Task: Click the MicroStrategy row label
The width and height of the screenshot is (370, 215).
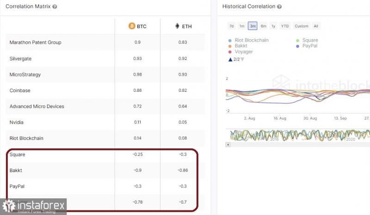Action: pos(25,75)
